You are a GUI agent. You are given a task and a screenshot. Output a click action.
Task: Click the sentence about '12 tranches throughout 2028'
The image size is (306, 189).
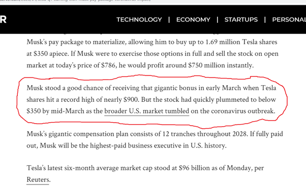tap(155, 140)
